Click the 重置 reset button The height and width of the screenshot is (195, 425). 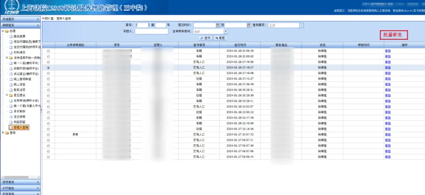coord(220,38)
